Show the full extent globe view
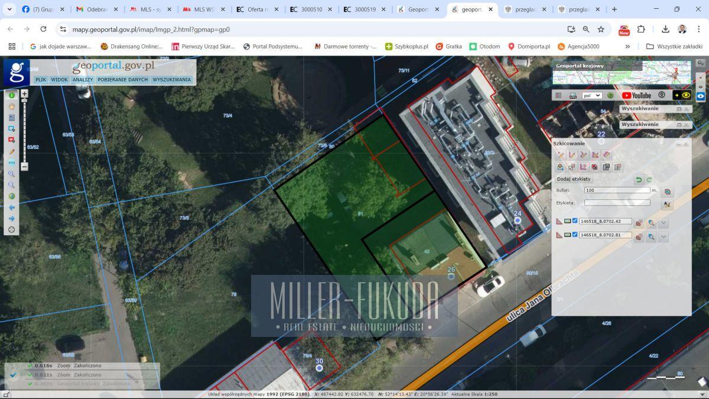 coord(11,196)
